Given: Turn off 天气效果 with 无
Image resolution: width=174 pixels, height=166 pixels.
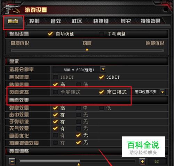Looking at the screenshot, I should tap(79, 128).
